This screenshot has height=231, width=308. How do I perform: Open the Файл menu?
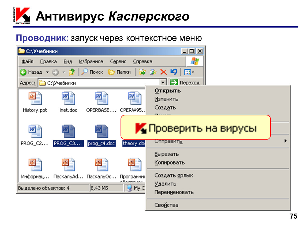[x=28, y=61]
